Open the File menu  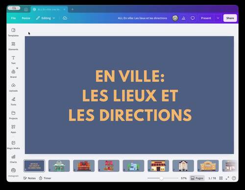tap(13, 18)
